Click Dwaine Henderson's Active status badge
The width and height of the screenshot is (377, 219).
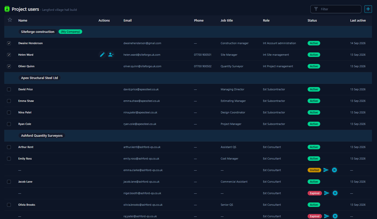[314, 43]
